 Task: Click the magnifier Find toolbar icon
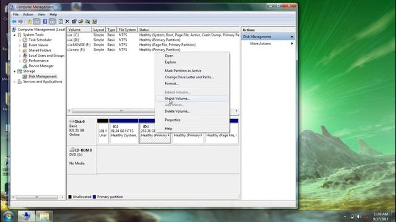pyautogui.click(x=88, y=22)
